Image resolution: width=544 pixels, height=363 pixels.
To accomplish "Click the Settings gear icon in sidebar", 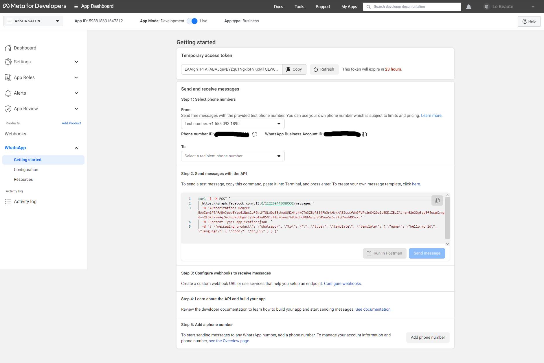I will [8, 62].
